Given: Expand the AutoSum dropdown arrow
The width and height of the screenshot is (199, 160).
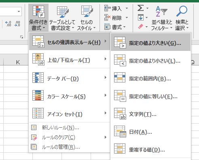Looking at the screenshot, I should point(147,8).
